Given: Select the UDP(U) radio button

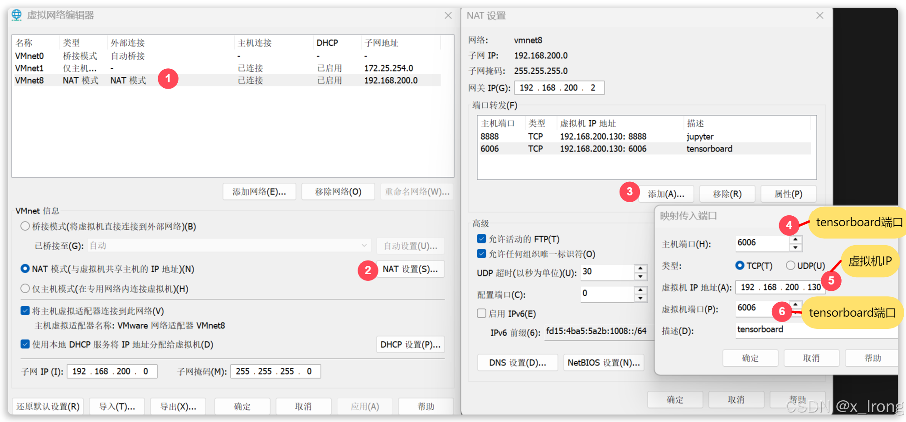Looking at the screenshot, I should point(790,266).
